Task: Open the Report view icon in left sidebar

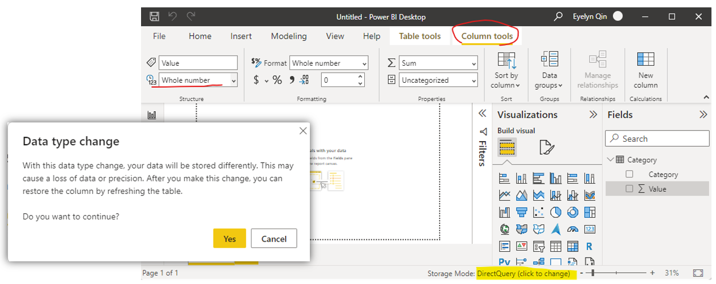Action: (x=152, y=115)
